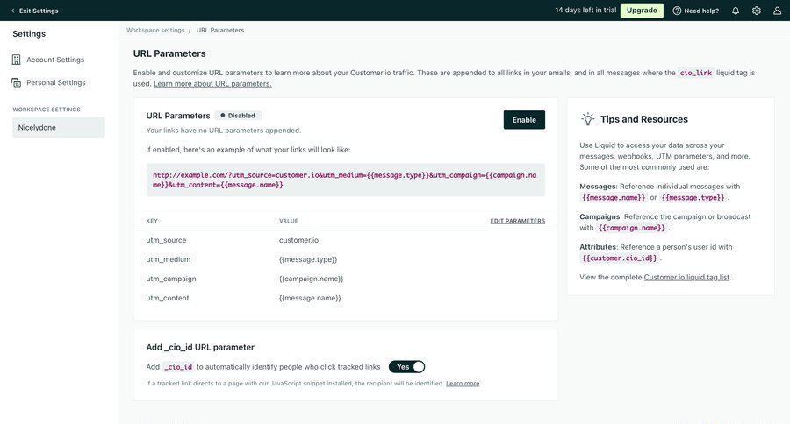Viewport: 790px width, 424px height.
Task: Open Learn more about URL parameters link
Action: [x=212, y=84]
